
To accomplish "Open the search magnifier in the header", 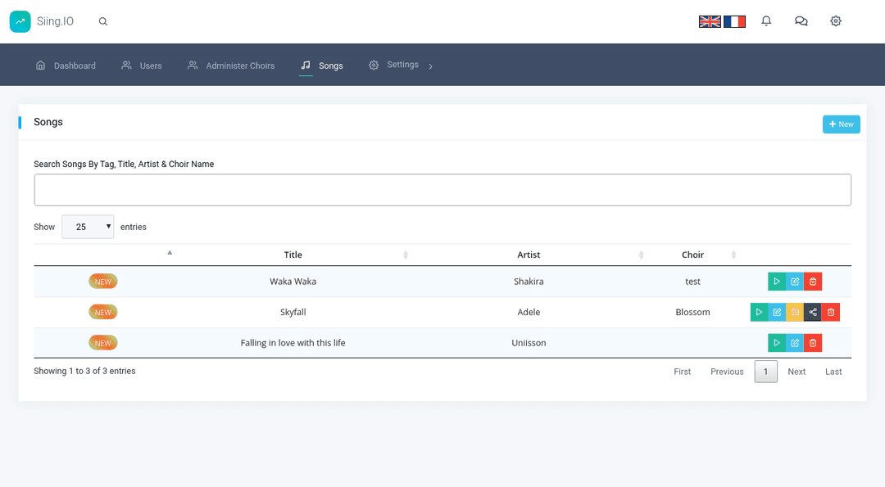I will click(102, 21).
